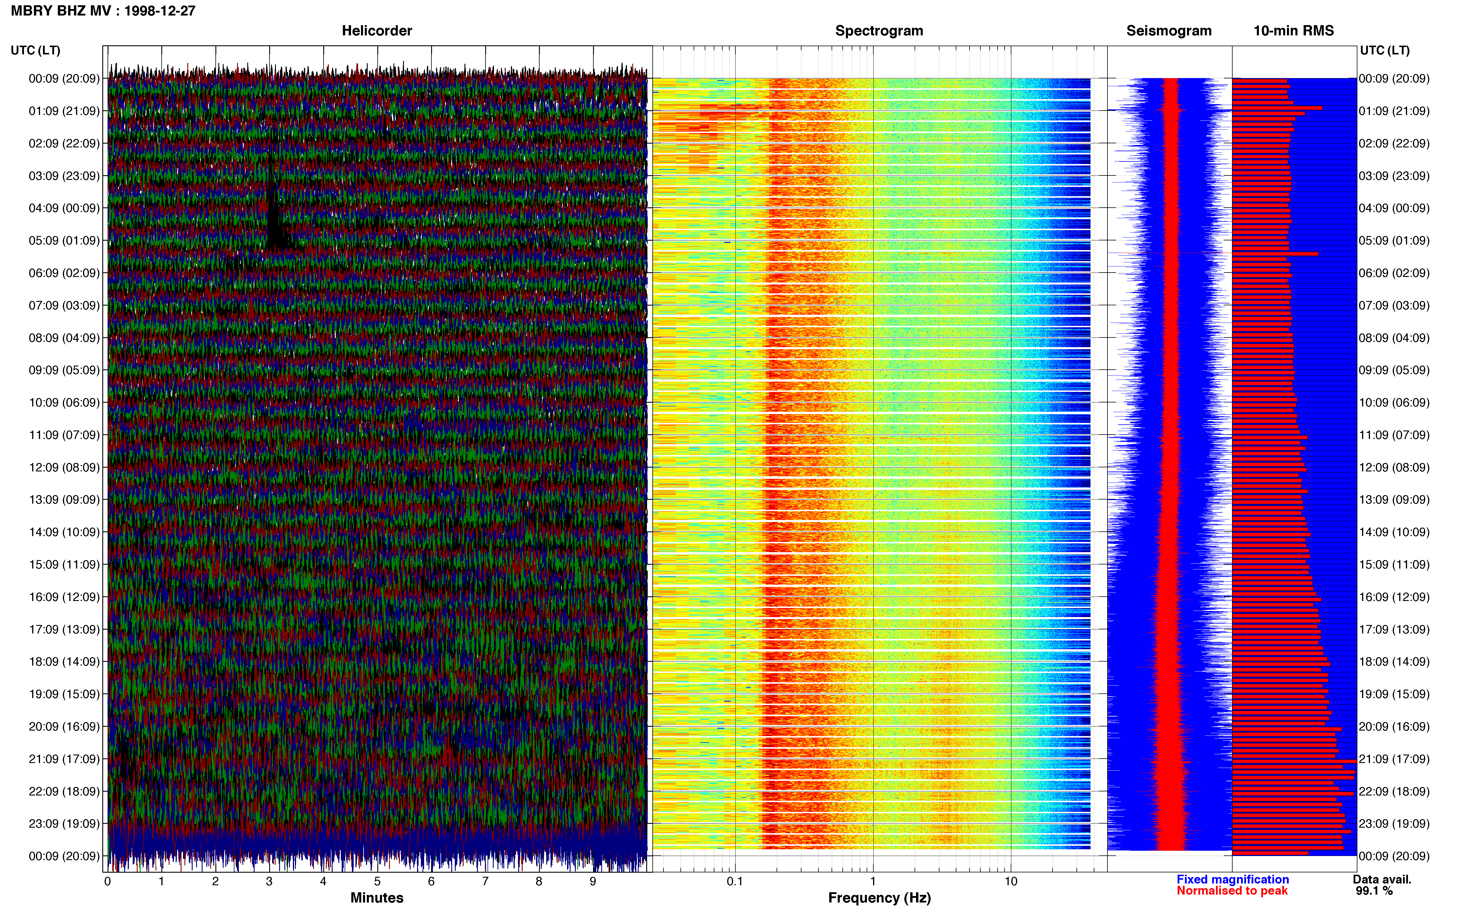This screenshot has width=1467, height=918.
Task: Click frequency tick label '0.1'
Action: click(735, 881)
